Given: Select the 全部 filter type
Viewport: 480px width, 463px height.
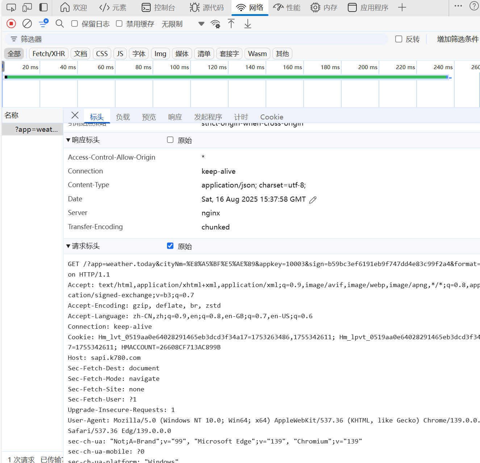Looking at the screenshot, I should (x=14, y=54).
